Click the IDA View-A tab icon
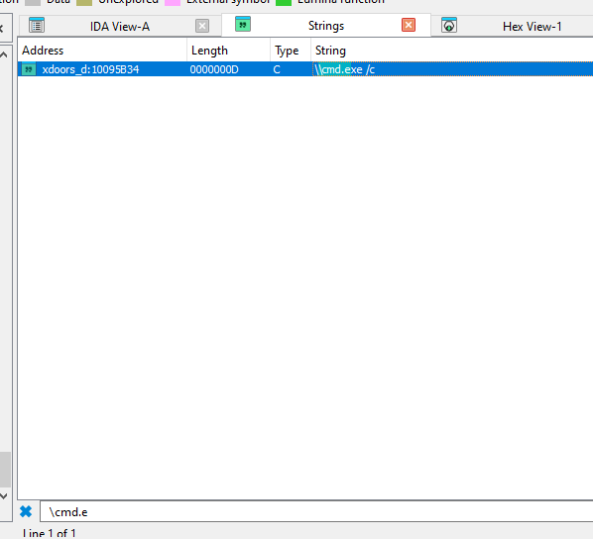The height and width of the screenshot is (539, 593). [37, 26]
